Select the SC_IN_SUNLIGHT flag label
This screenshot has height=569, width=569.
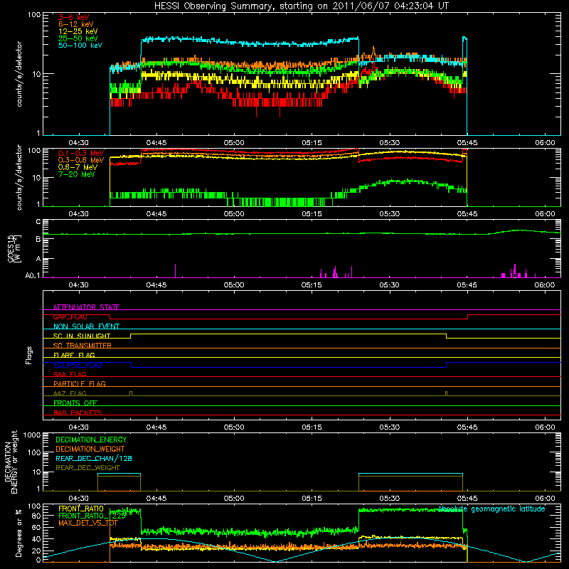pyautogui.click(x=82, y=336)
